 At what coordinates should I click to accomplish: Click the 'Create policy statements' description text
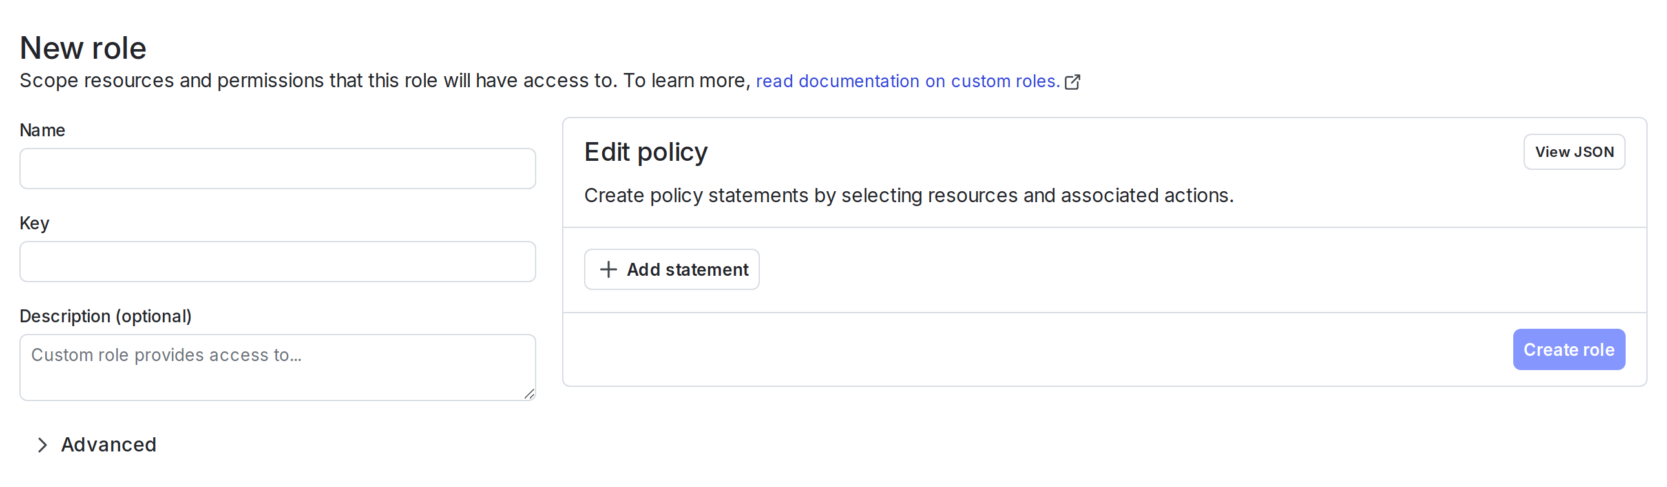pos(908,195)
